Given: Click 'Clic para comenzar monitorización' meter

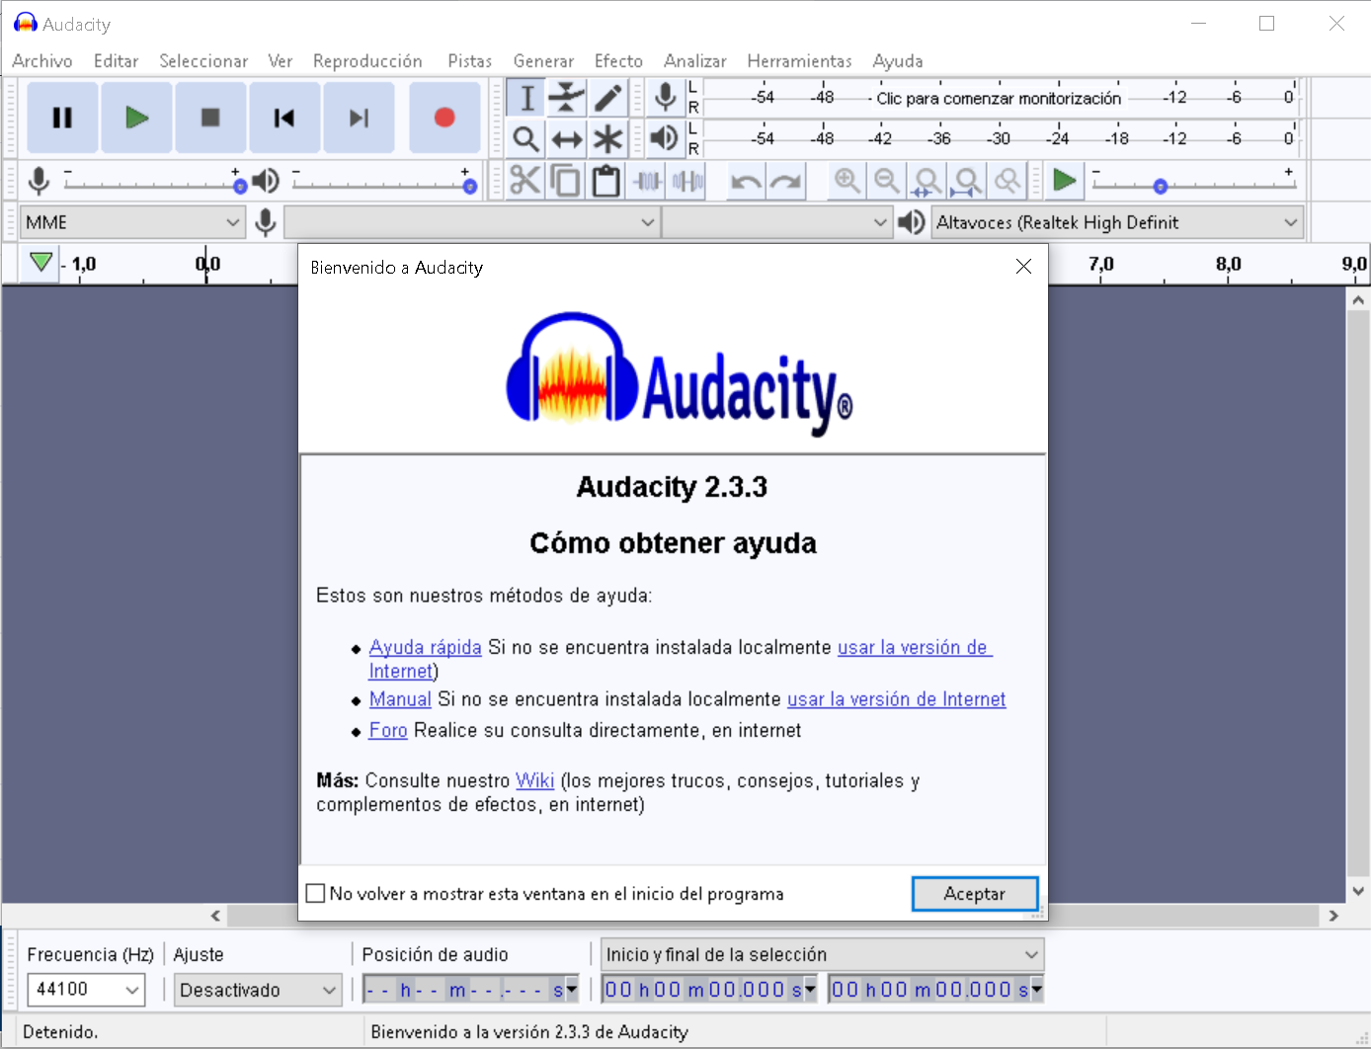Looking at the screenshot, I should tap(999, 98).
